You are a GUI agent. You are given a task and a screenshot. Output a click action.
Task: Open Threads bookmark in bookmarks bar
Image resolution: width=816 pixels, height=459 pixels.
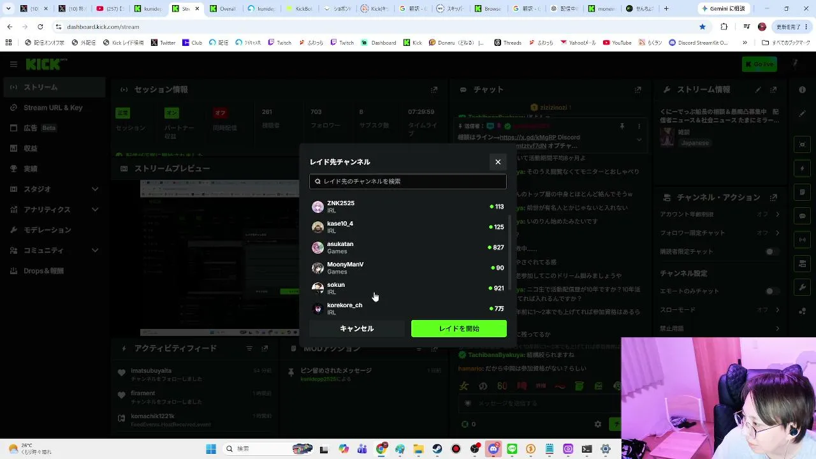pyautogui.click(x=507, y=43)
